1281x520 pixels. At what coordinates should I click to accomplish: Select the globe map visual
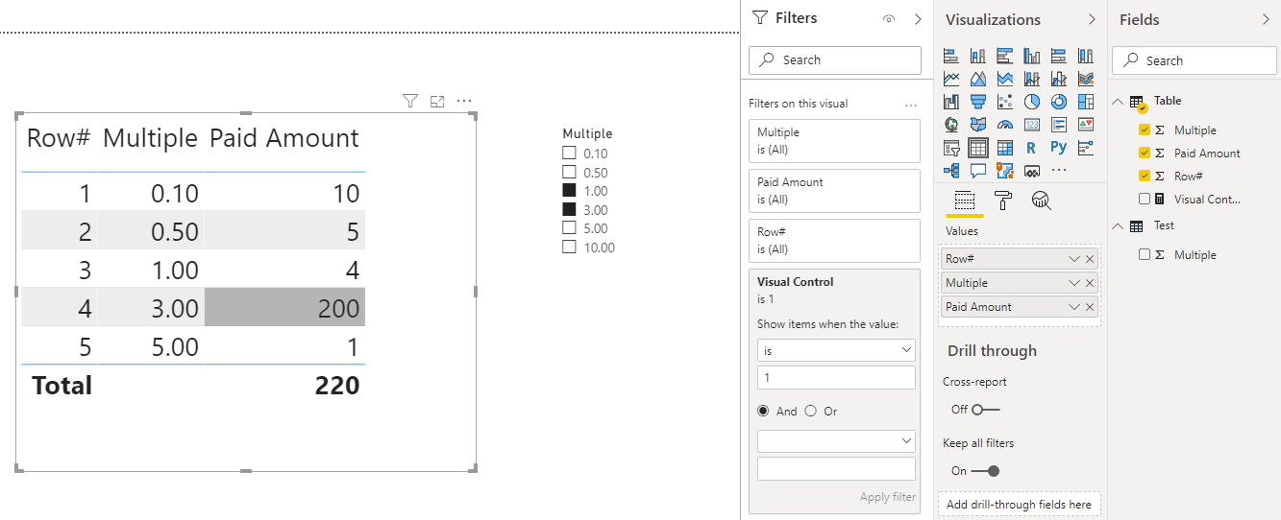coord(951,125)
